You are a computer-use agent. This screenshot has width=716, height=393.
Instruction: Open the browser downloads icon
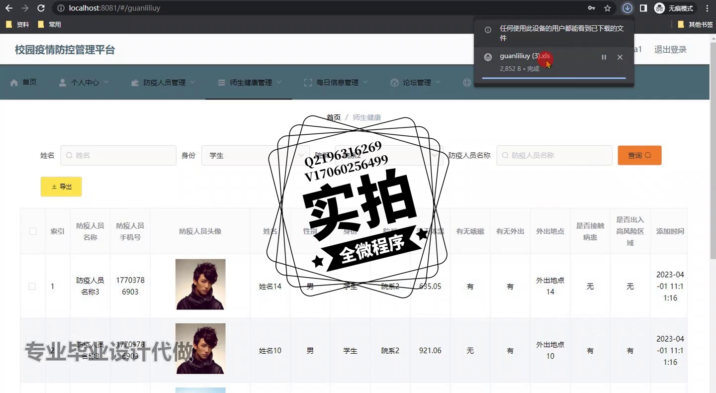(627, 8)
